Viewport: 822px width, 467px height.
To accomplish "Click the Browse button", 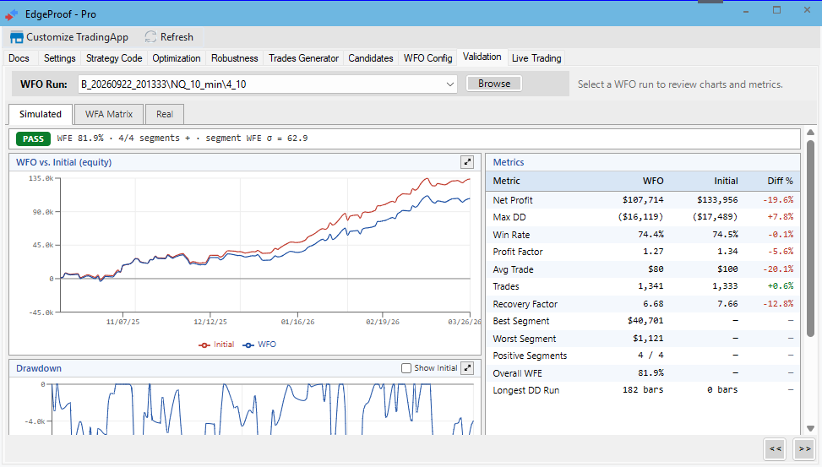I will tap(494, 84).
